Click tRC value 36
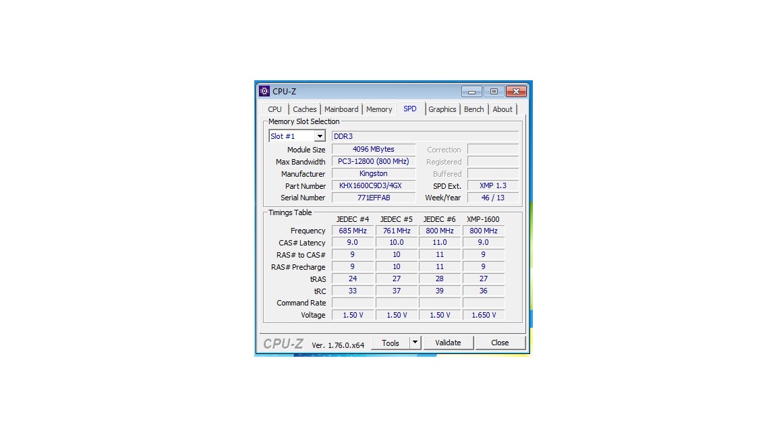The height and width of the screenshot is (437, 777). click(484, 291)
